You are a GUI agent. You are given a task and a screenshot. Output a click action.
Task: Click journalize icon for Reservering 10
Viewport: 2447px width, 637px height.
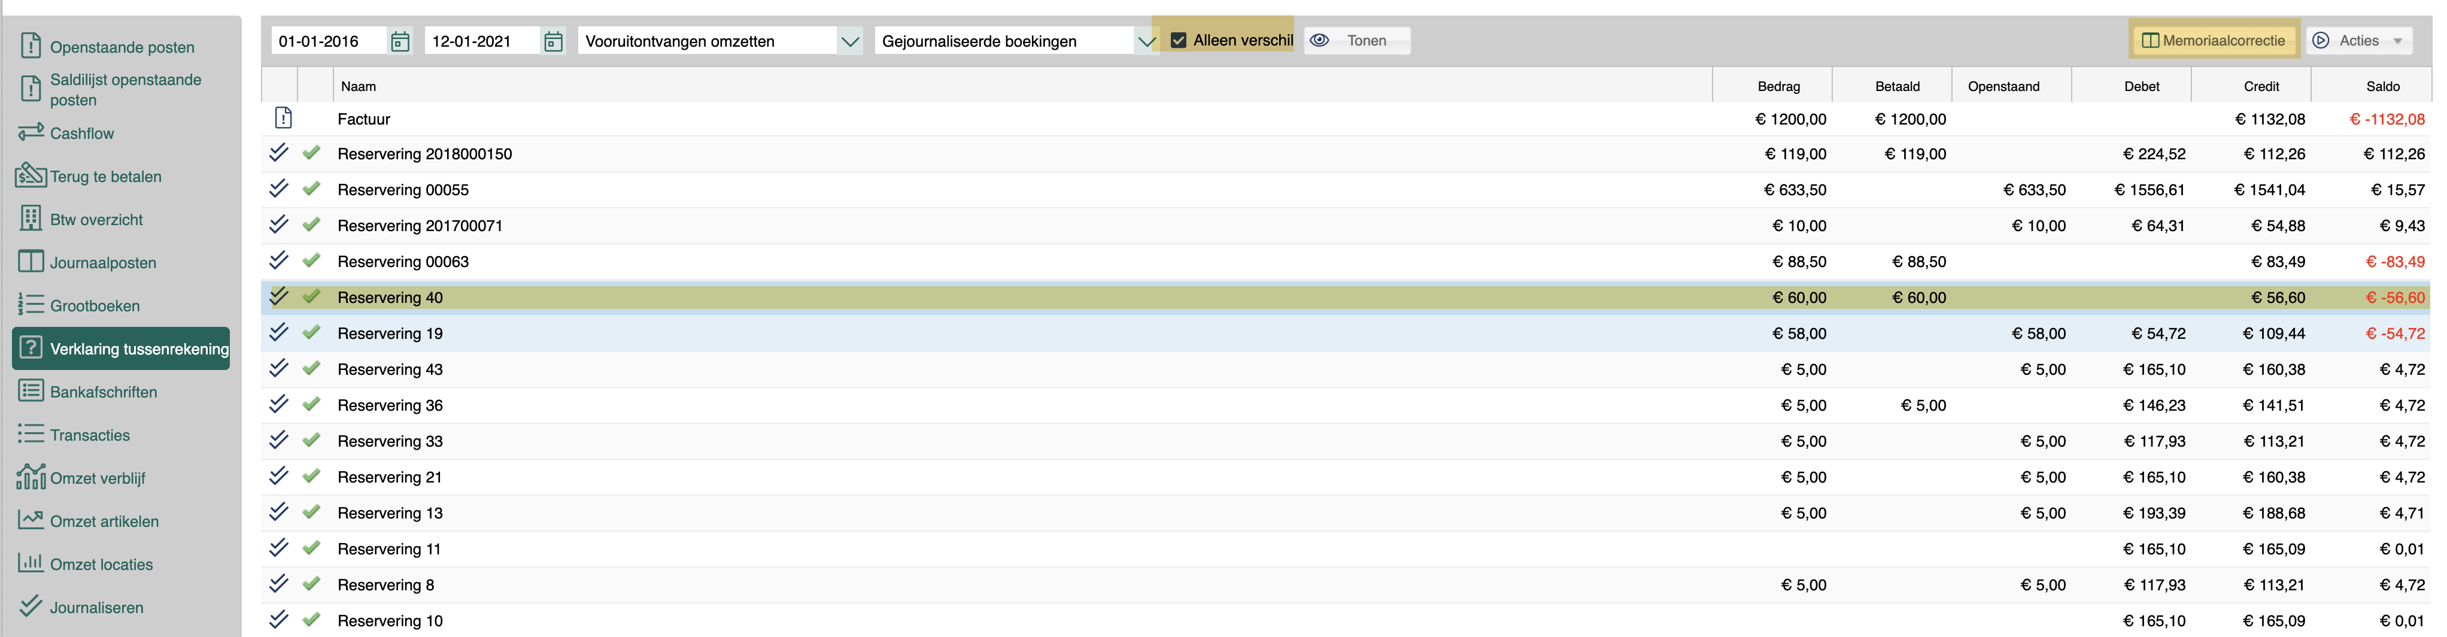click(278, 619)
